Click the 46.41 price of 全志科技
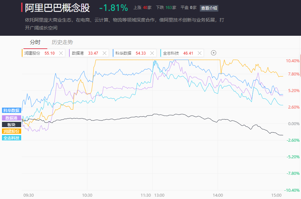 188,53
